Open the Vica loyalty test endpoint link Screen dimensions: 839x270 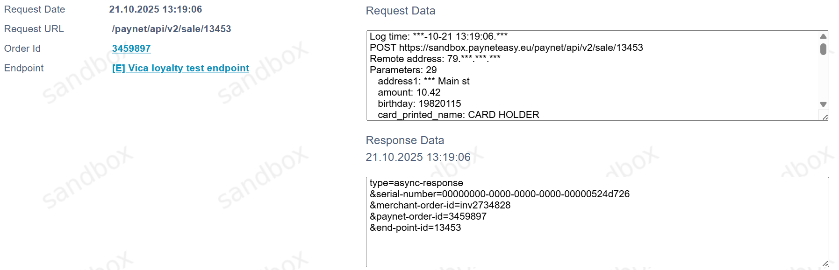(180, 68)
